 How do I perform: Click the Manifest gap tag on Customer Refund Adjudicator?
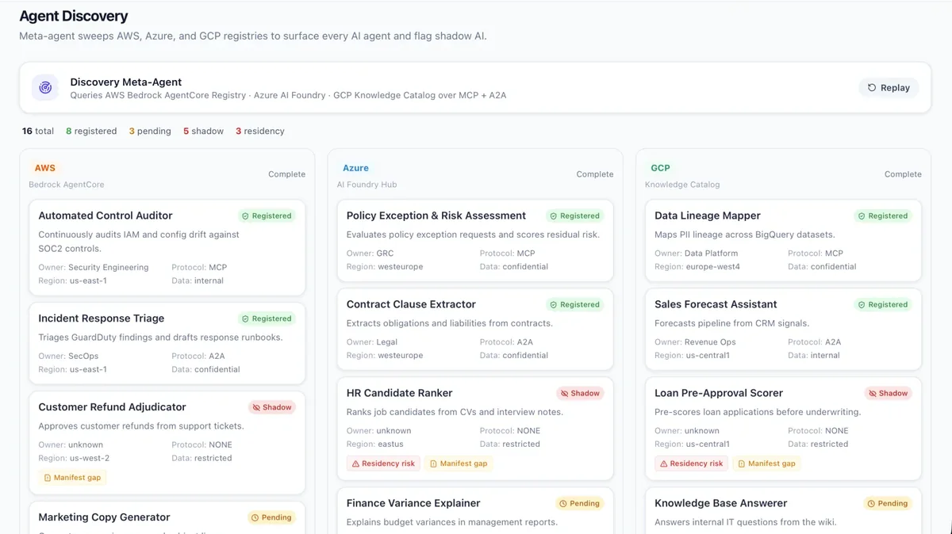tap(72, 478)
